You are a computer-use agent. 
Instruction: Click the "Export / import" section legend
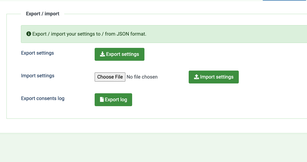tap(42, 14)
